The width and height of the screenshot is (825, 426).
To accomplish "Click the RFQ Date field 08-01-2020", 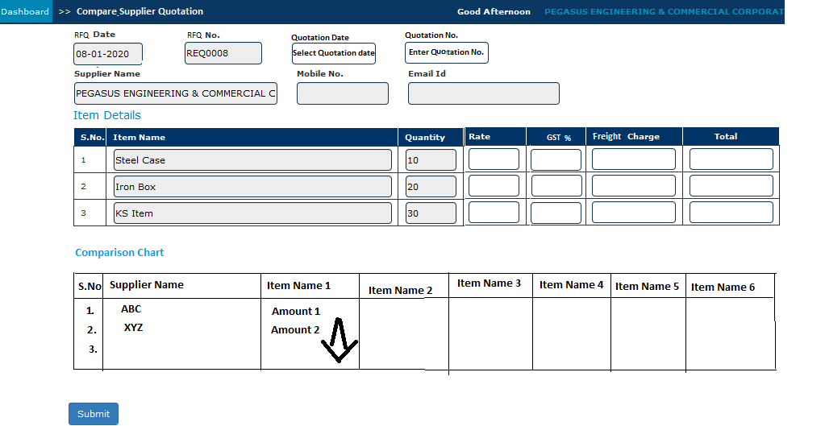I will click(x=108, y=54).
